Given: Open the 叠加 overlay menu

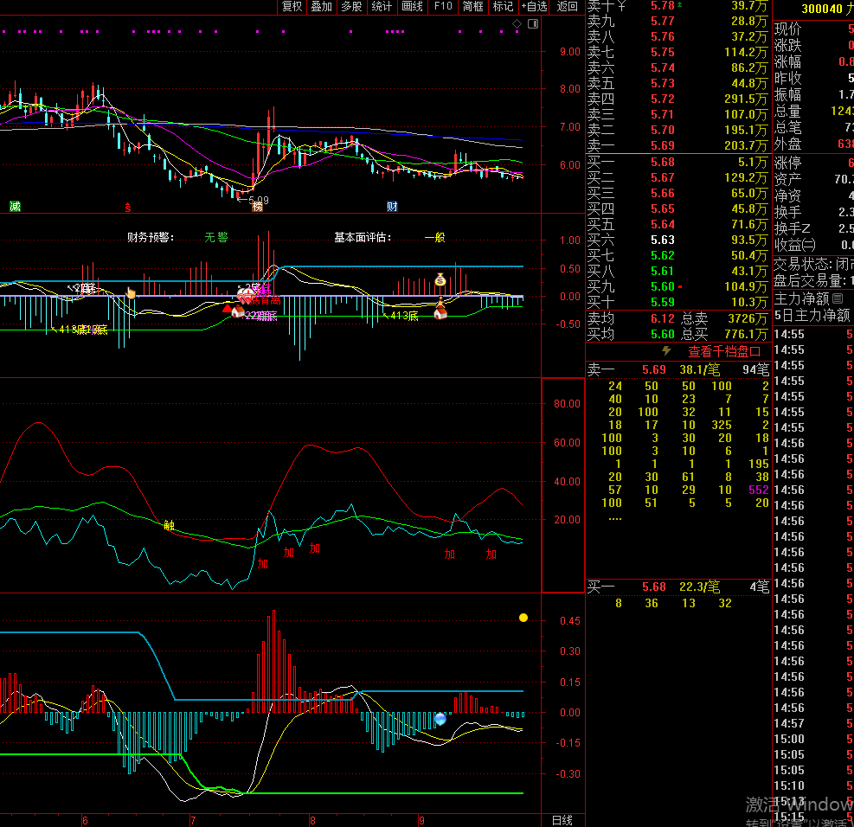Looking at the screenshot, I should coord(321,7).
